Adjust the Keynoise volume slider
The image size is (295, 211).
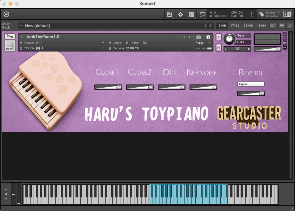[x=203, y=87]
